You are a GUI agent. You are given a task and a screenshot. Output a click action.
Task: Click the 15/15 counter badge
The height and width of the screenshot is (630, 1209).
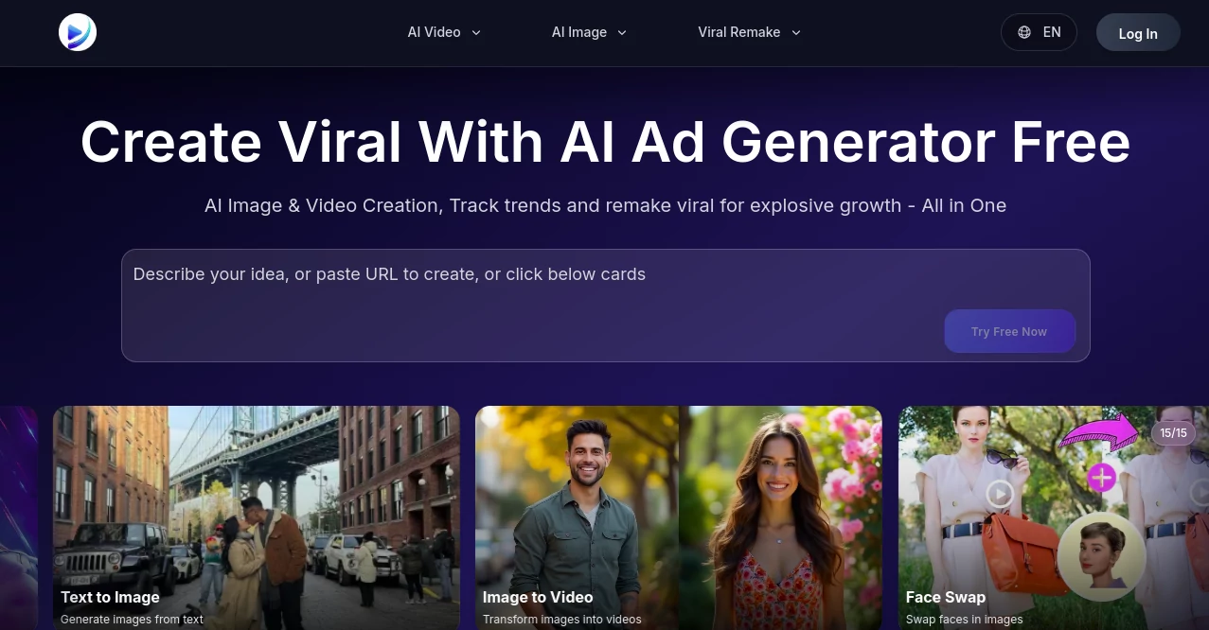(x=1173, y=432)
